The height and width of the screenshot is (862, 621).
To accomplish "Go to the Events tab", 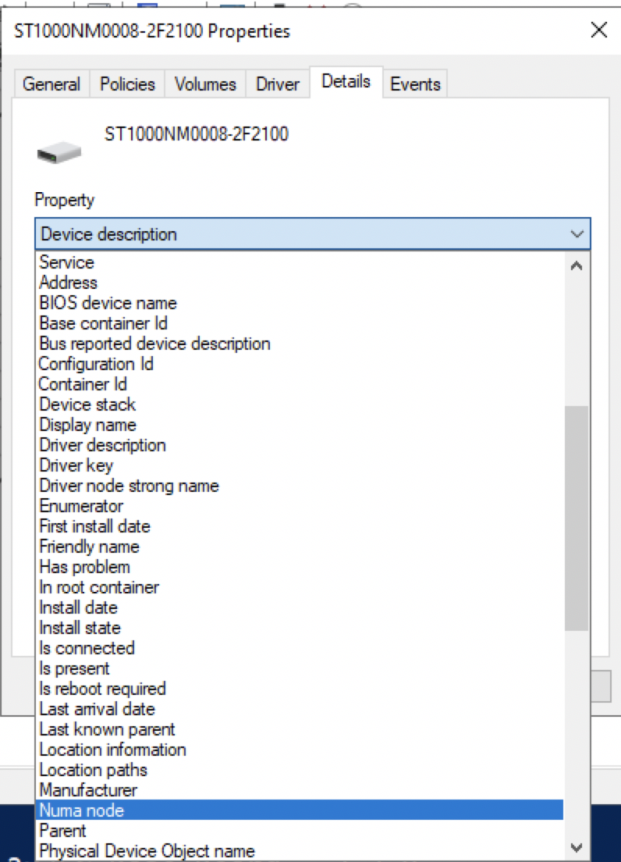I will (x=415, y=84).
